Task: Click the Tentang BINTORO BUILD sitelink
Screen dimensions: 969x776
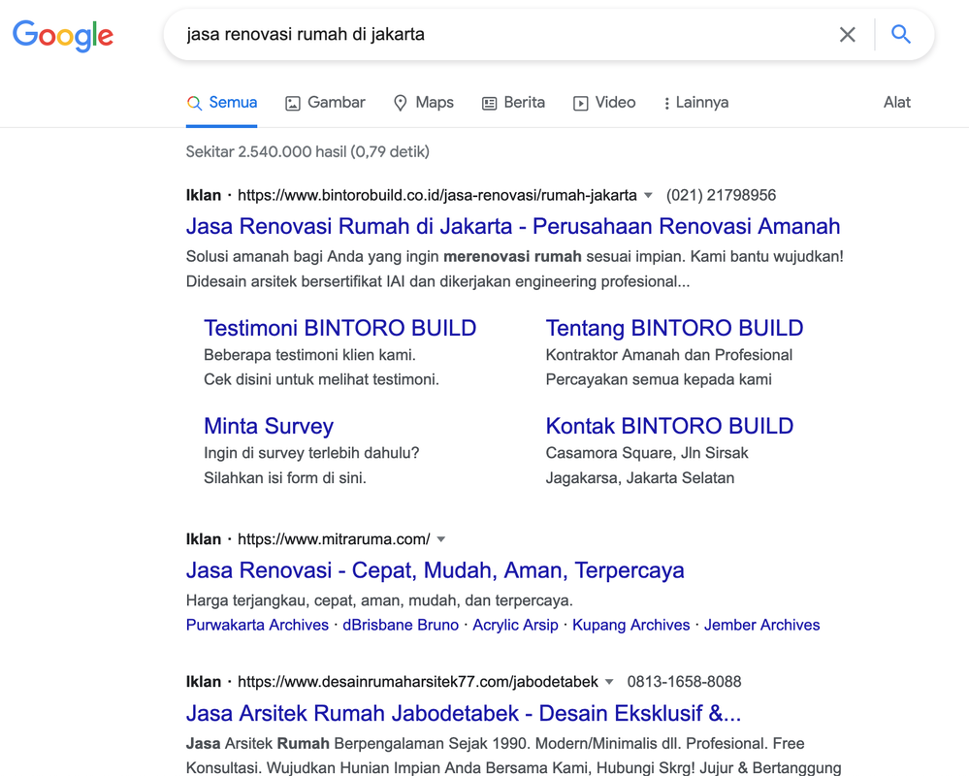Action: pos(674,328)
